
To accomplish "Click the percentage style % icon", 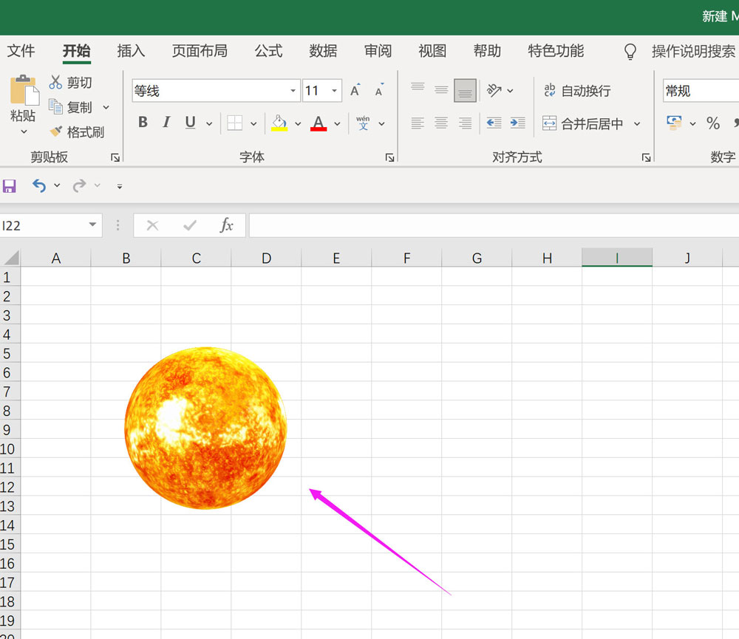I will [713, 123].
